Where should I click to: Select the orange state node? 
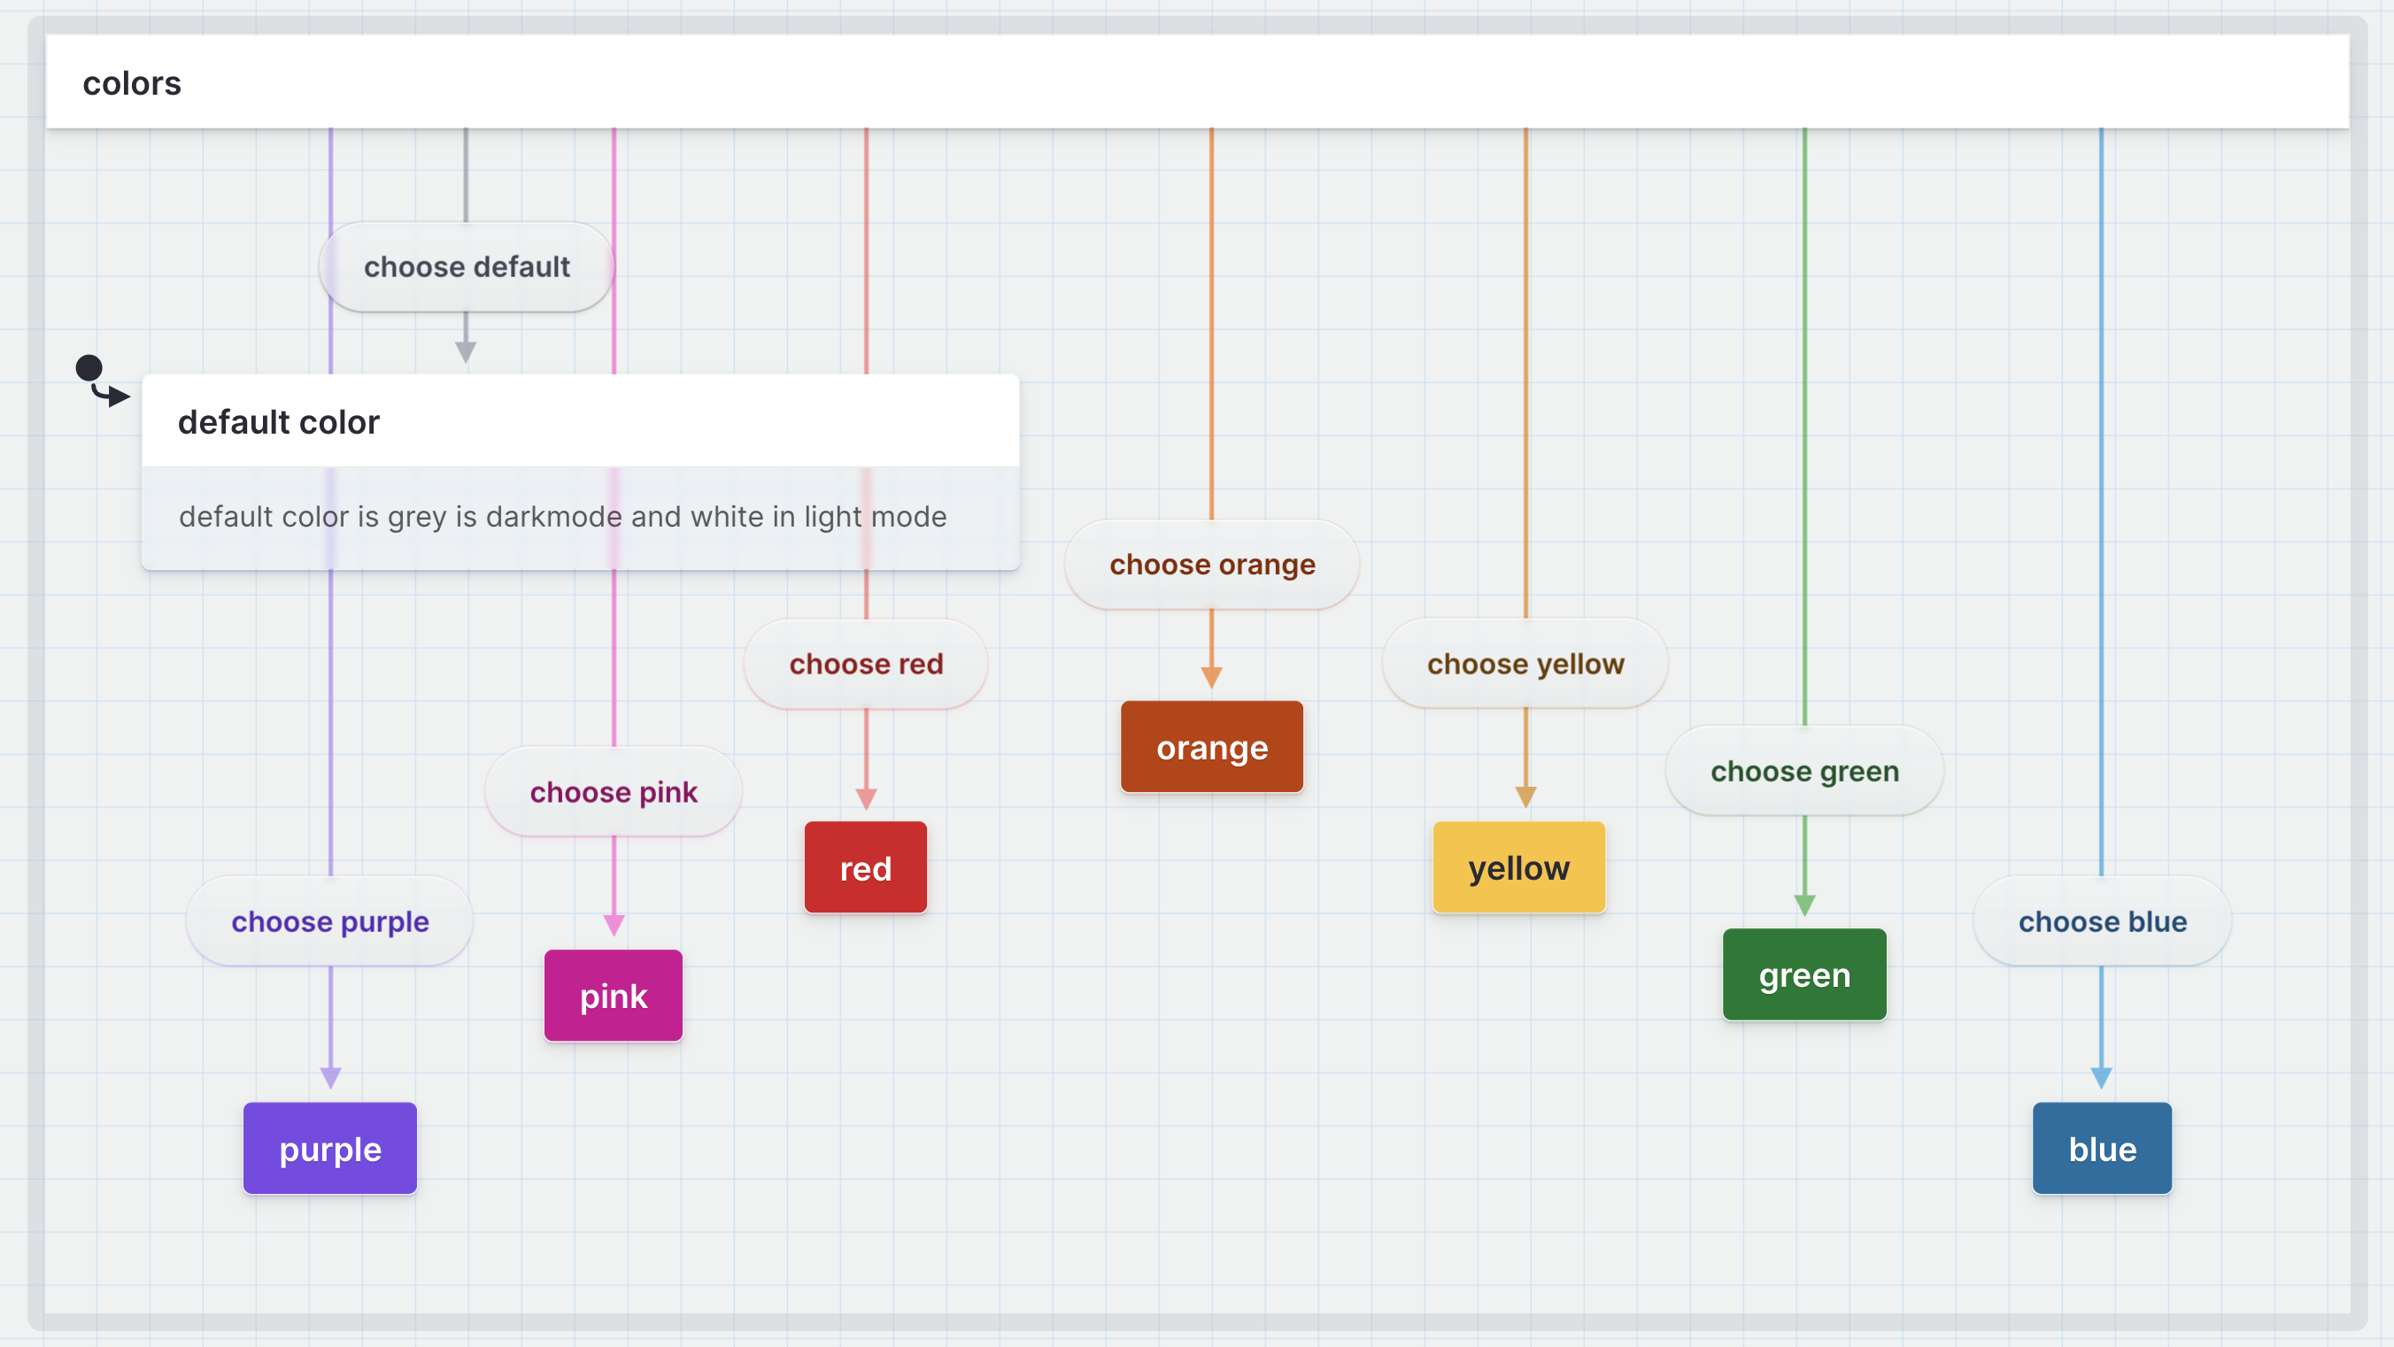click(1211, 746)
